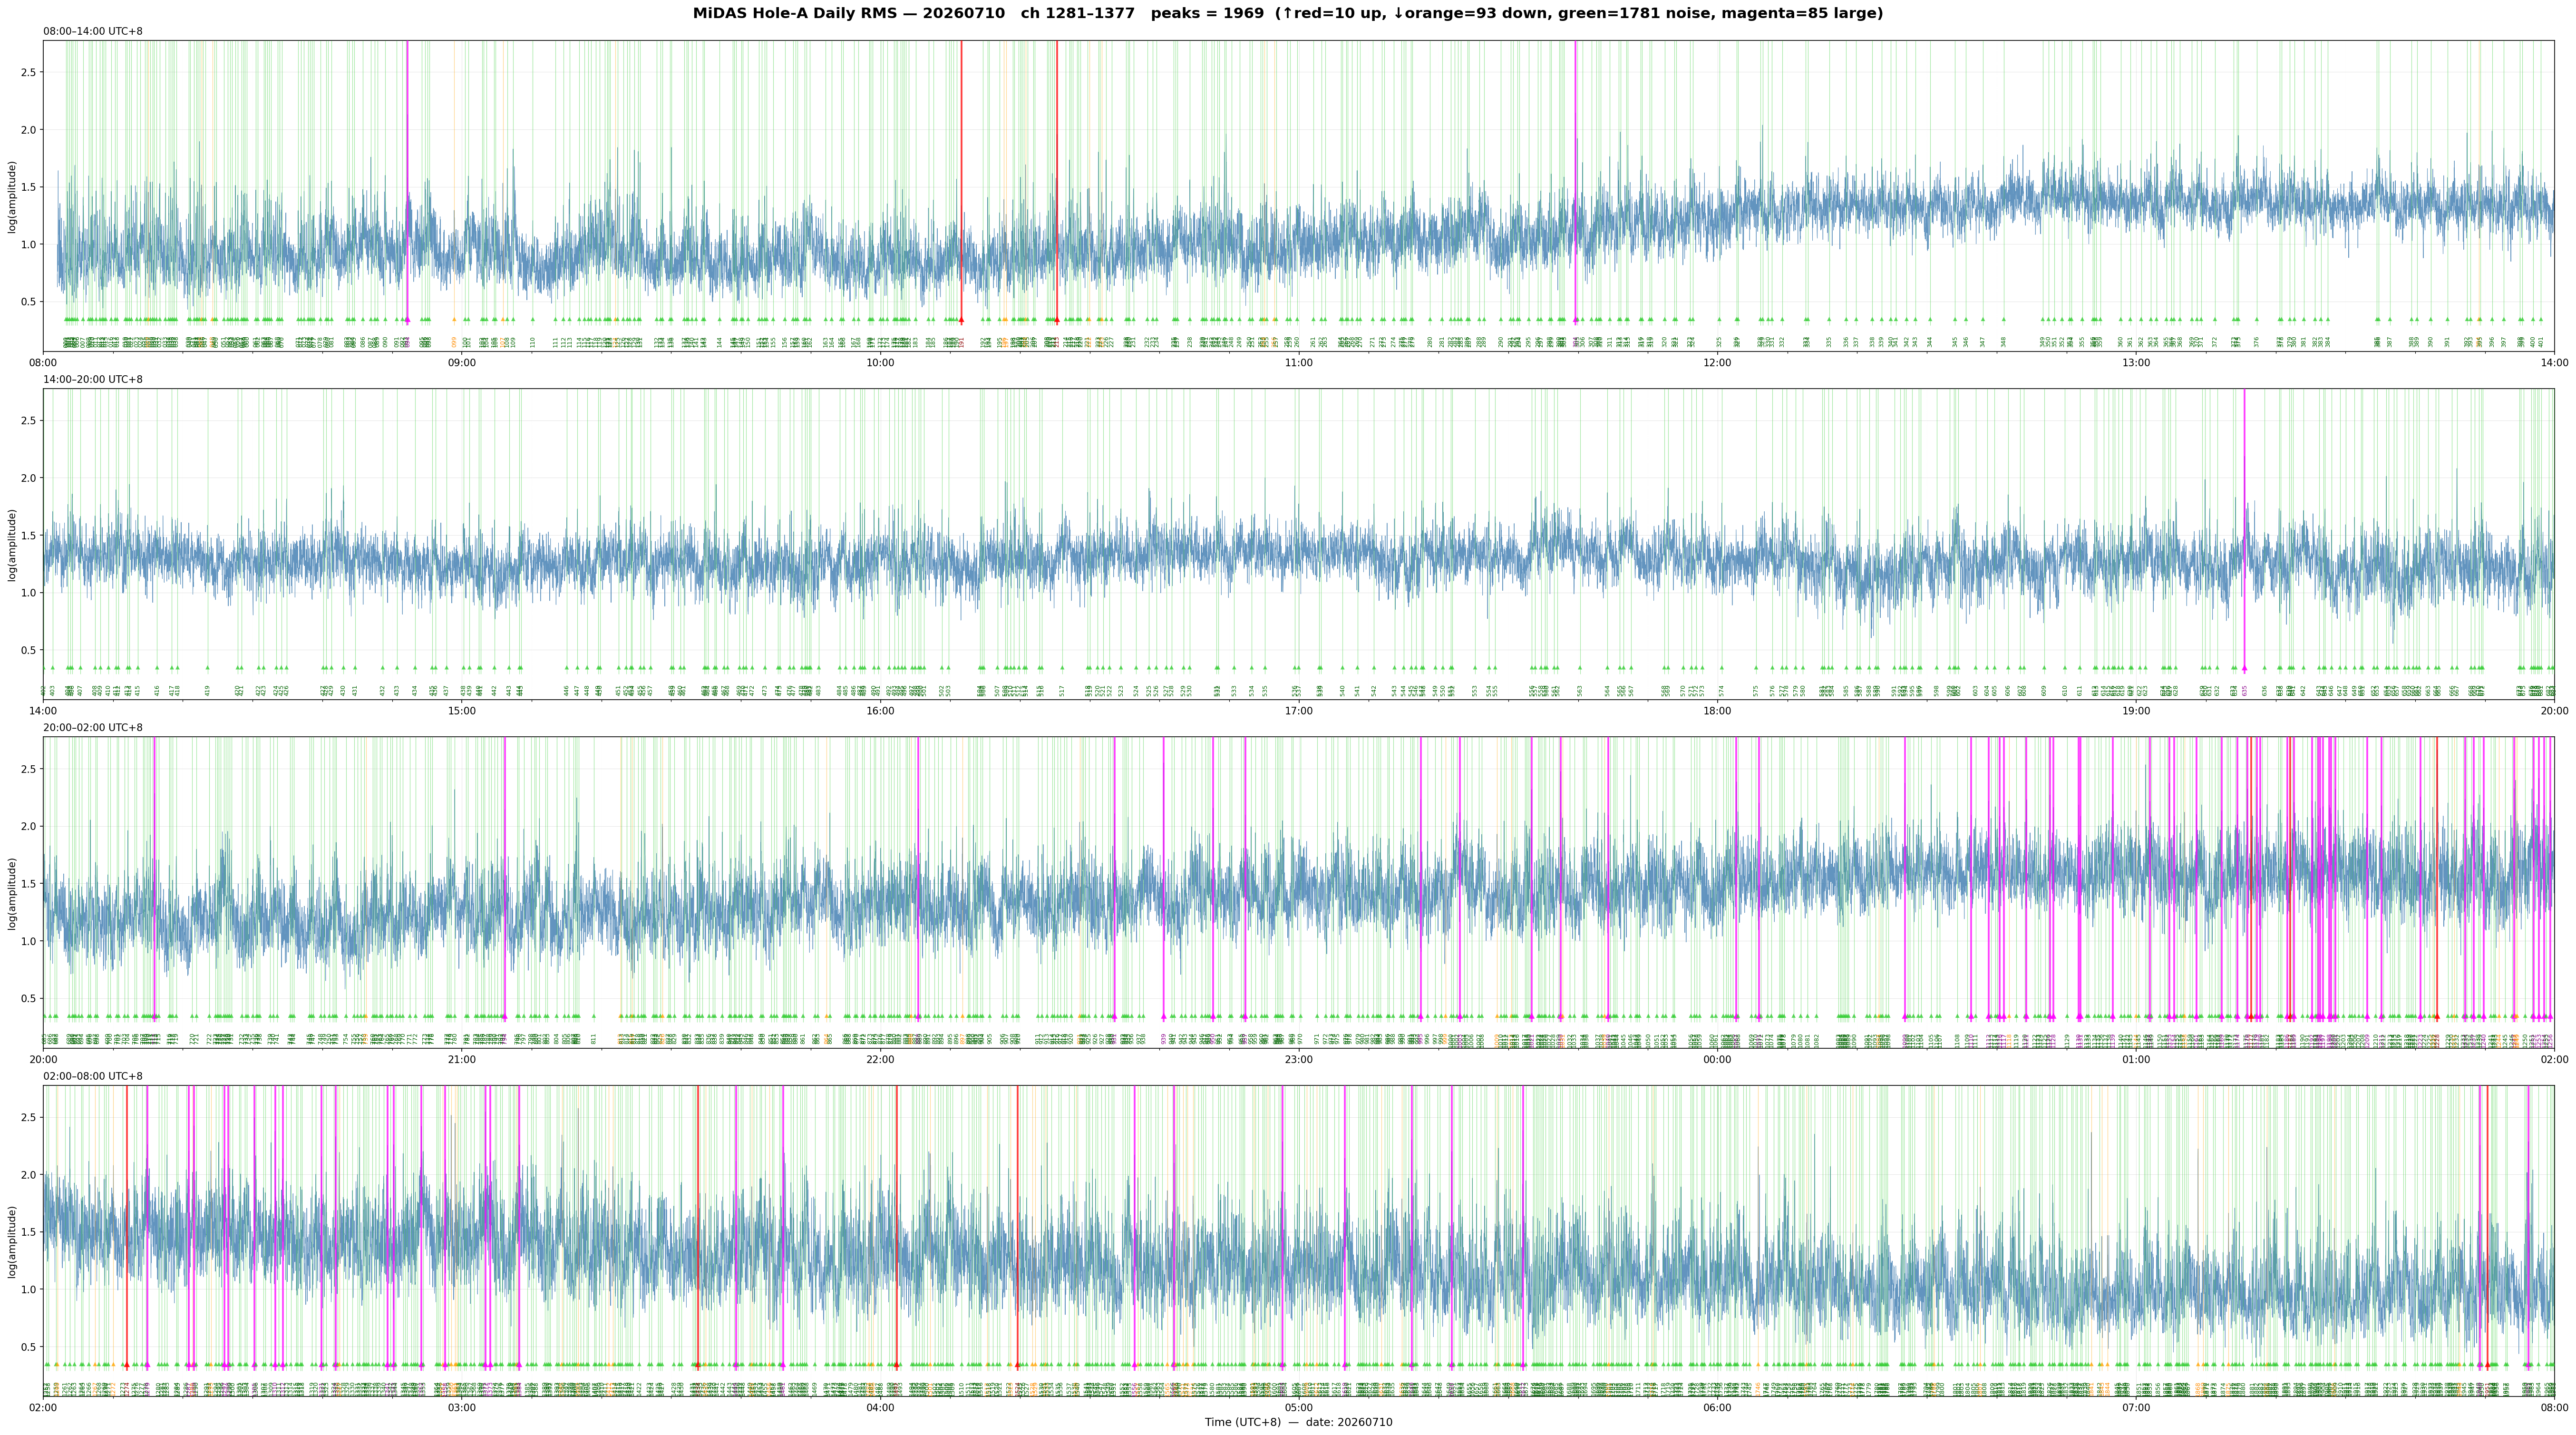Image resolution: width=2576 pixels, height=1435 pixels.
Task: Click the "2.5" y-tick of the 14:00–20:00 panel
Action: click(29, 421)
